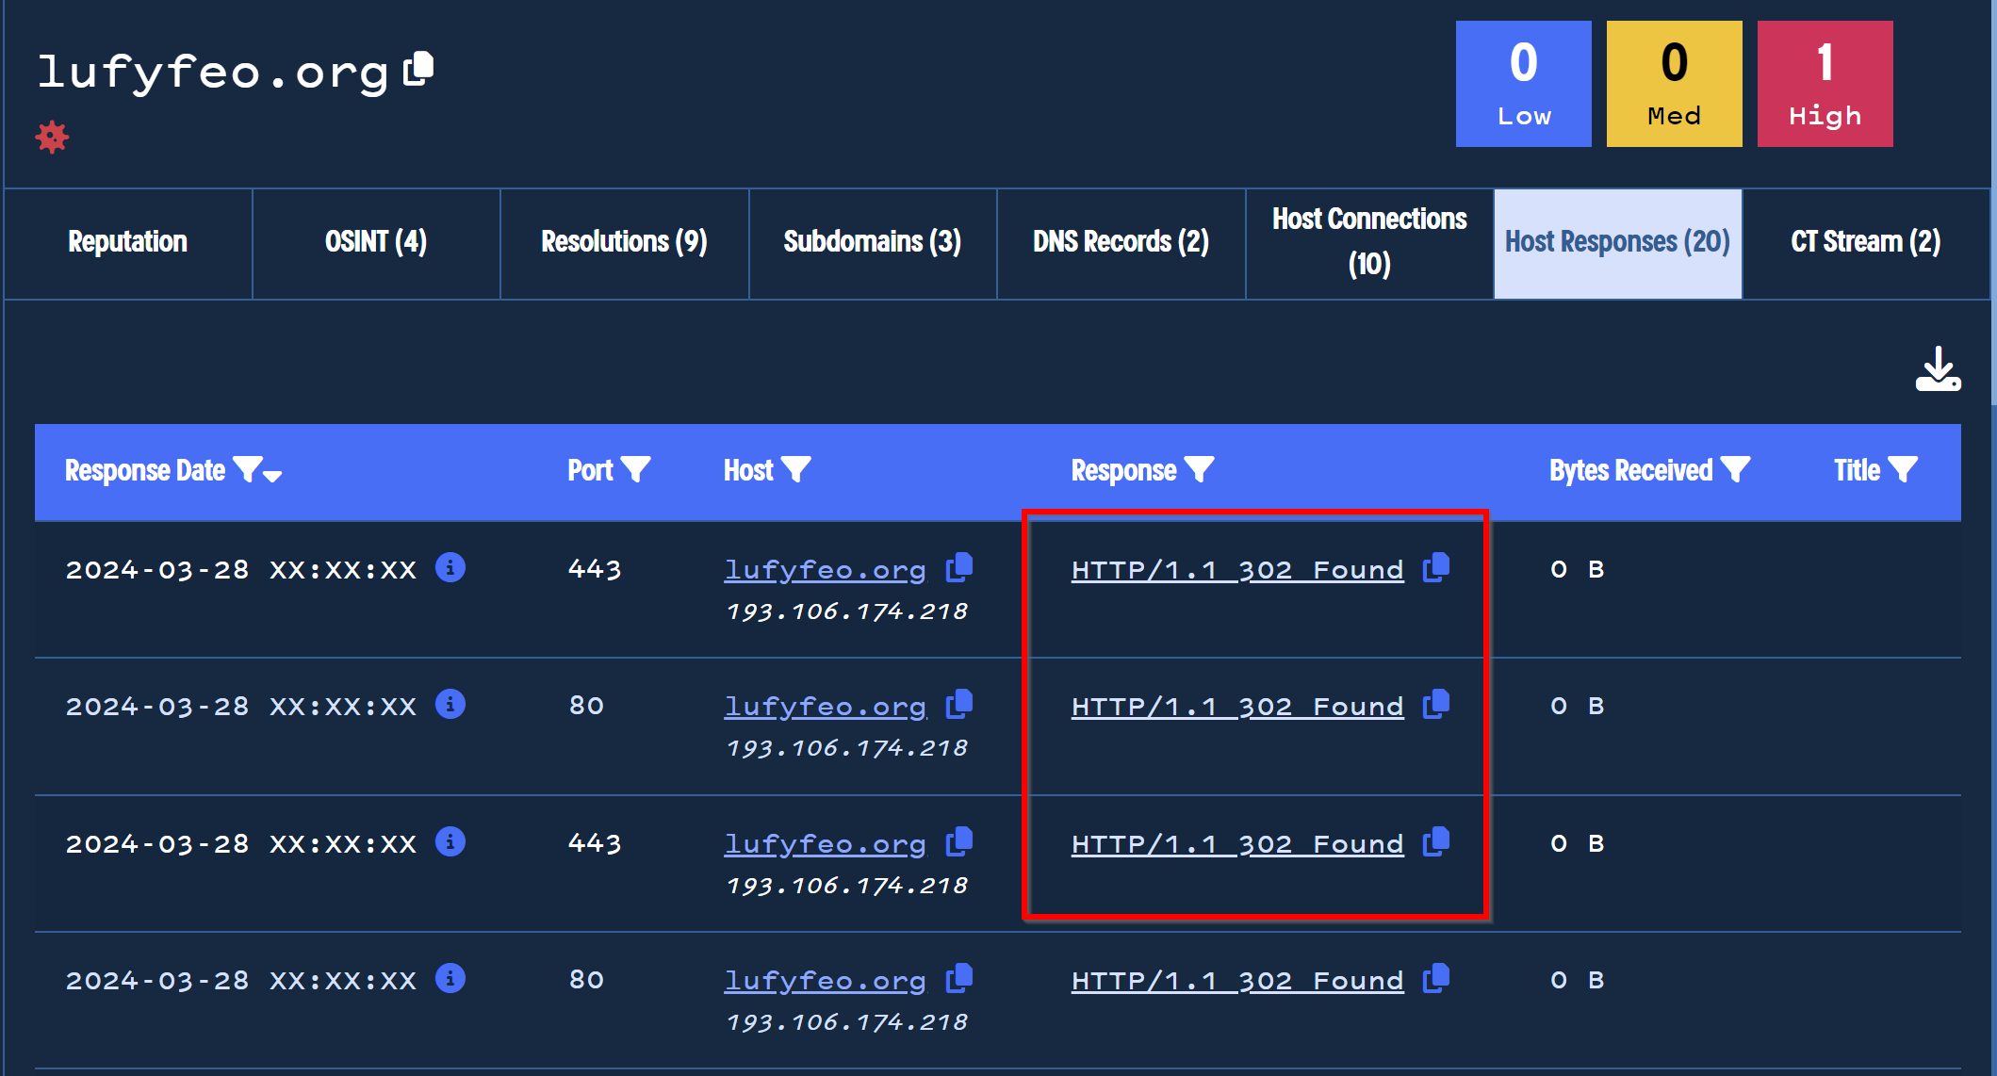This screenshot has height=1076, width=1997.
Task: Copy first HTTP/1.1 302 Found response
Action: 1436,567
